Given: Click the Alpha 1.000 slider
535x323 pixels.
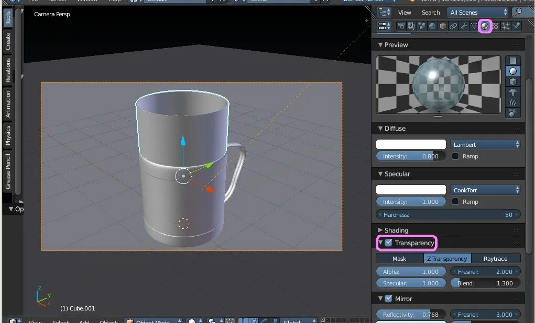Looking at the screenshot, I should pyautogui.click(x=411, y=272).
